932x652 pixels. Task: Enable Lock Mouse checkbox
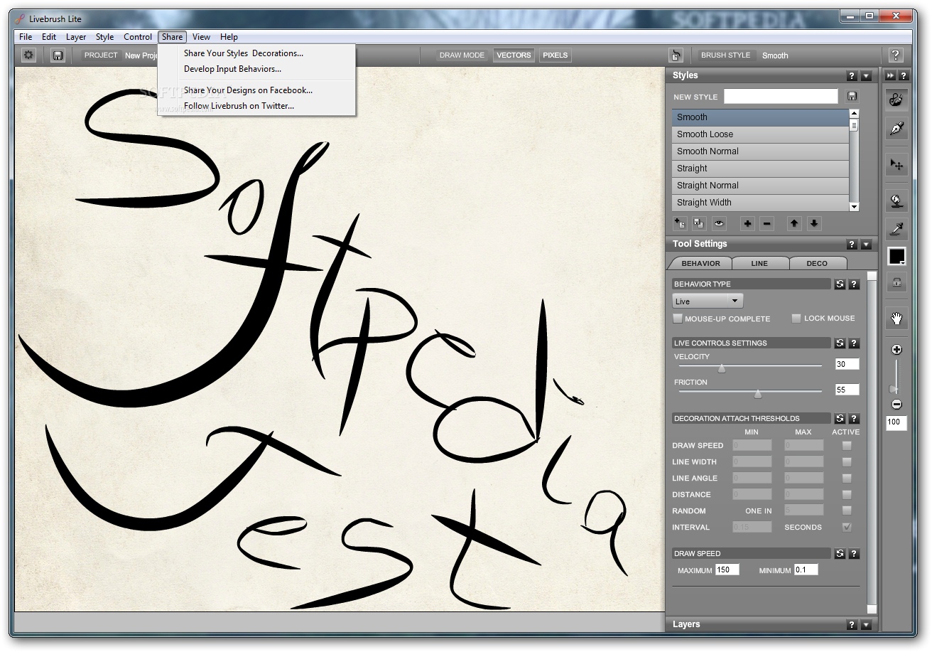[796, 318]
